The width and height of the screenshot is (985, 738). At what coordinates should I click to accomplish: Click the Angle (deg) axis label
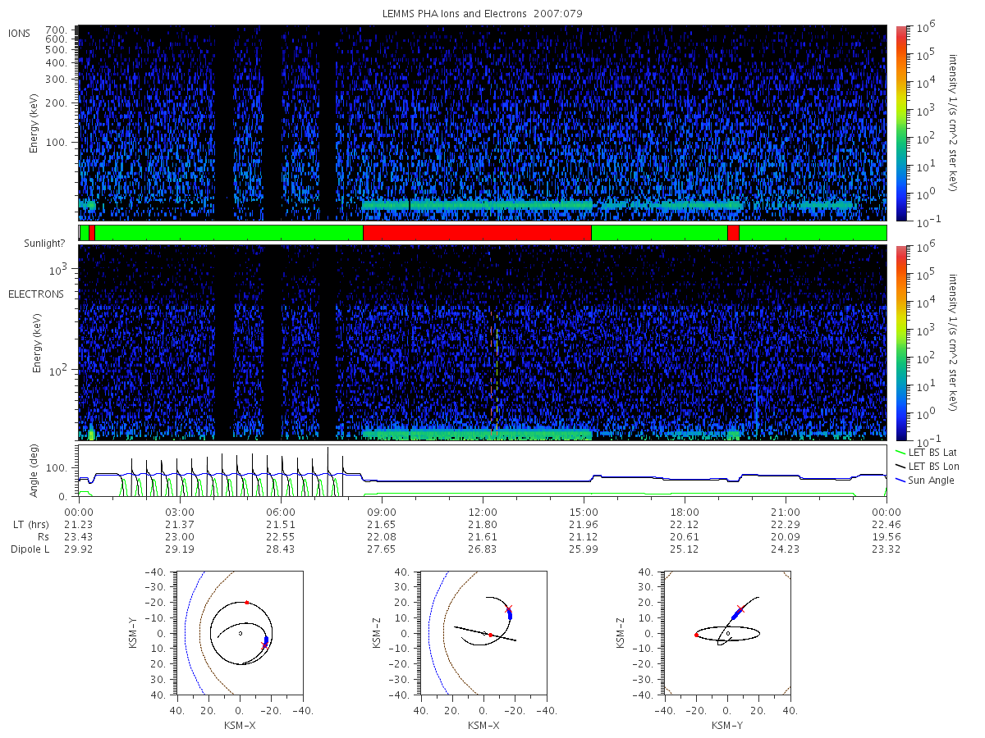tap(37, 471)
